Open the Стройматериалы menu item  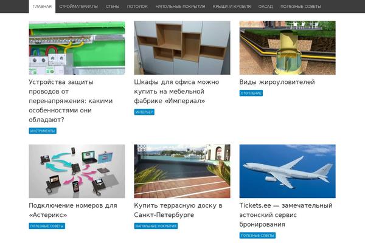coord(78,7)
